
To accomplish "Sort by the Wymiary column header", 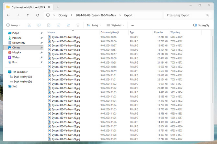I will 175,32.
